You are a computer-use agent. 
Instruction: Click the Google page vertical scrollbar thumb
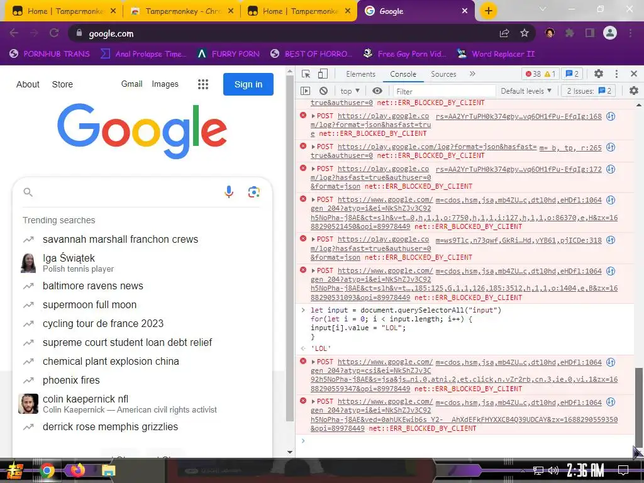coord(289,248)
